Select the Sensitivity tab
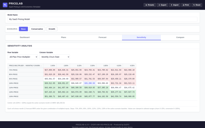The width and height of the screenshot is (205, 128). click(x=141, y=37)
